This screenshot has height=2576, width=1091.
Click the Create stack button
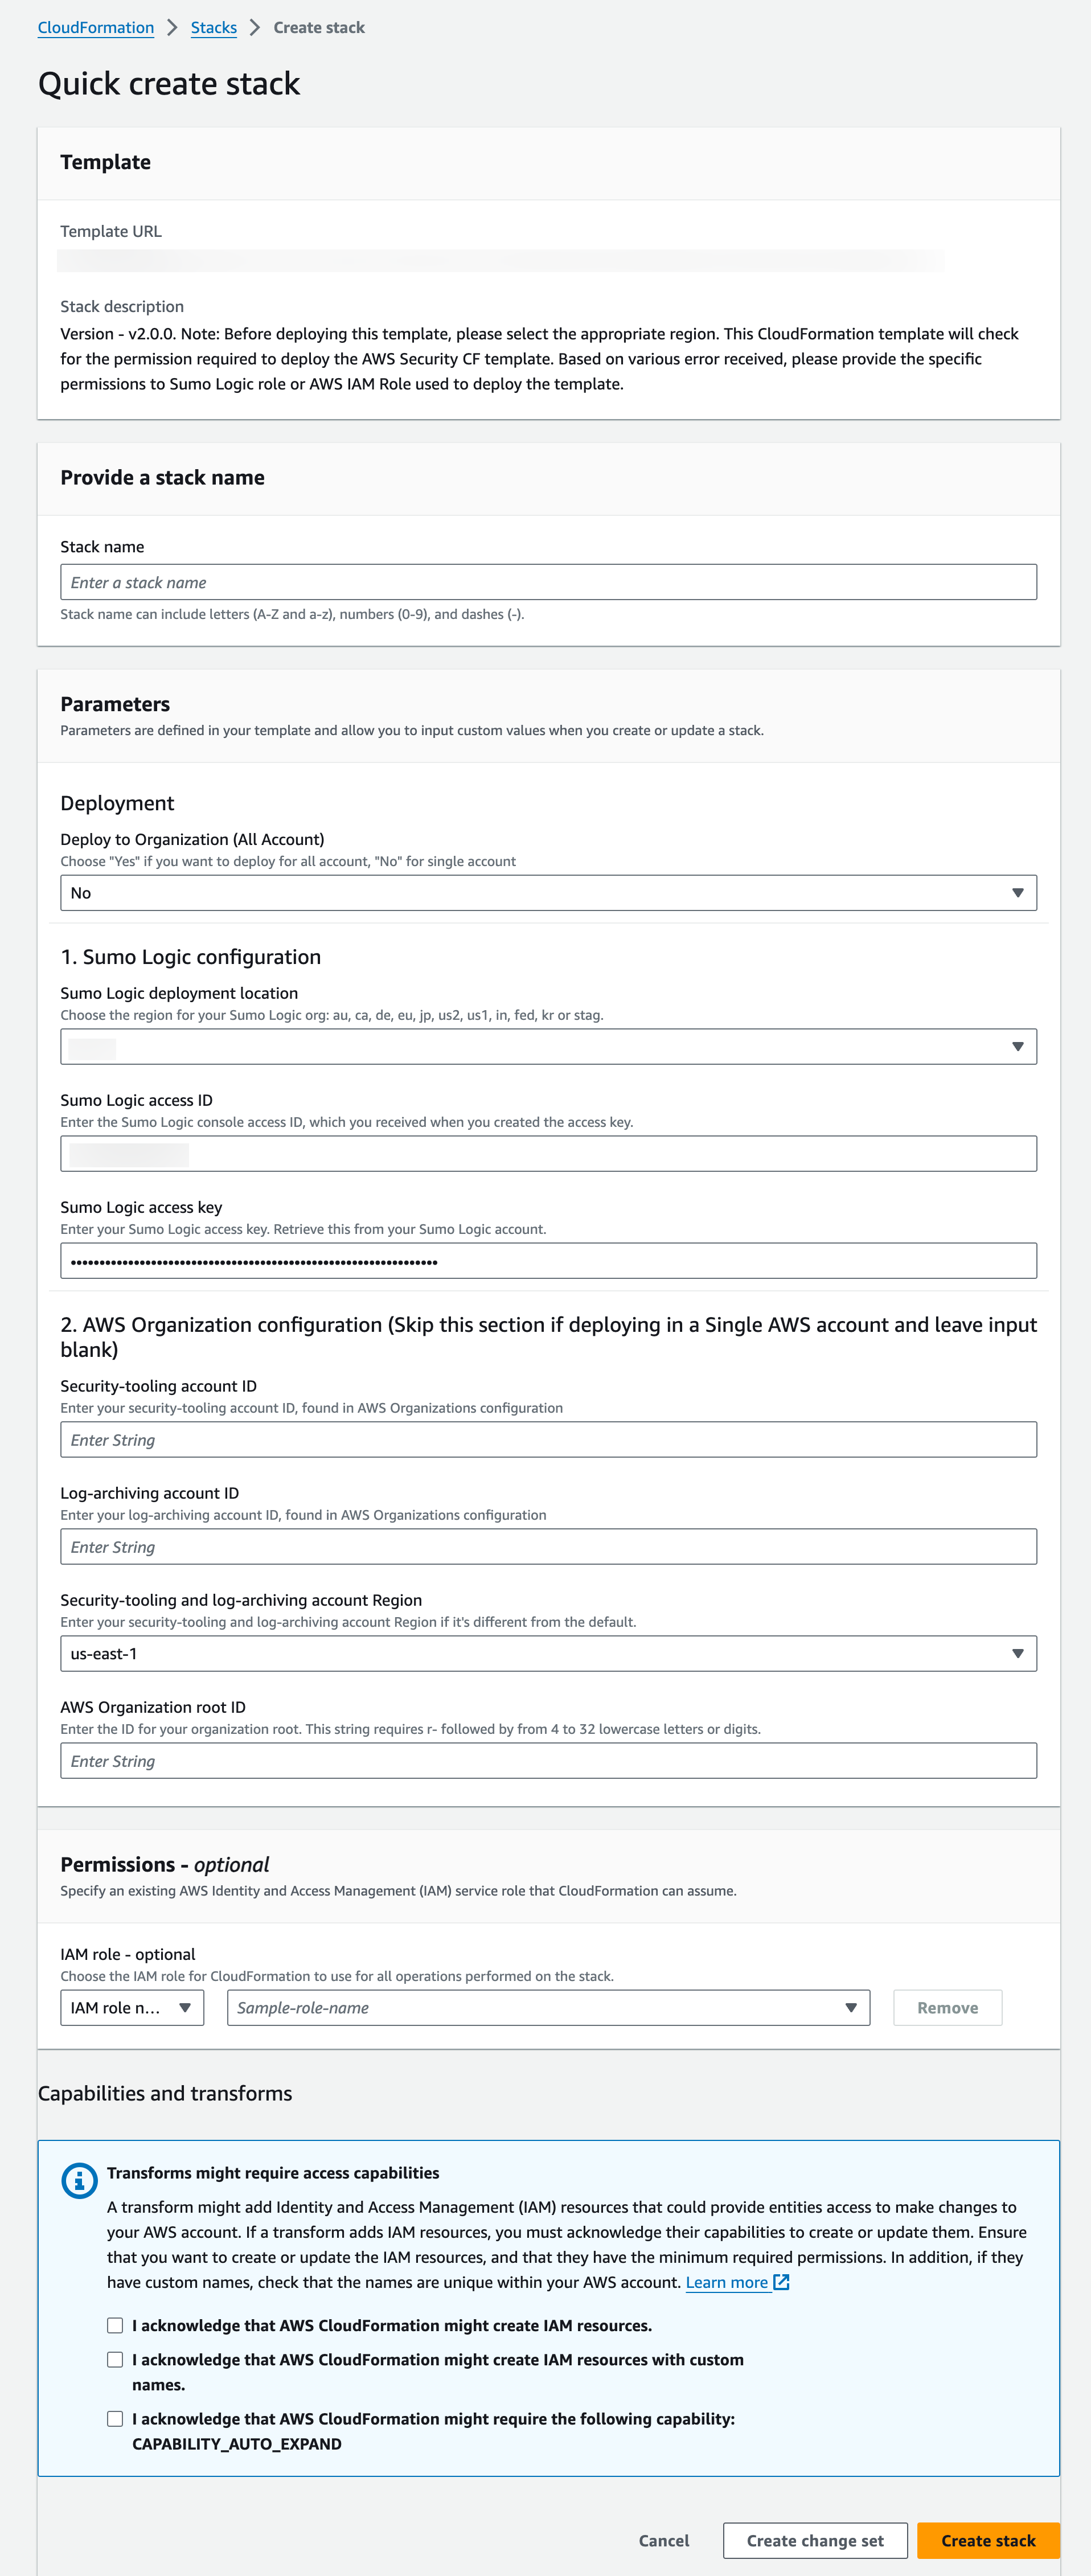pos(988,2540)
